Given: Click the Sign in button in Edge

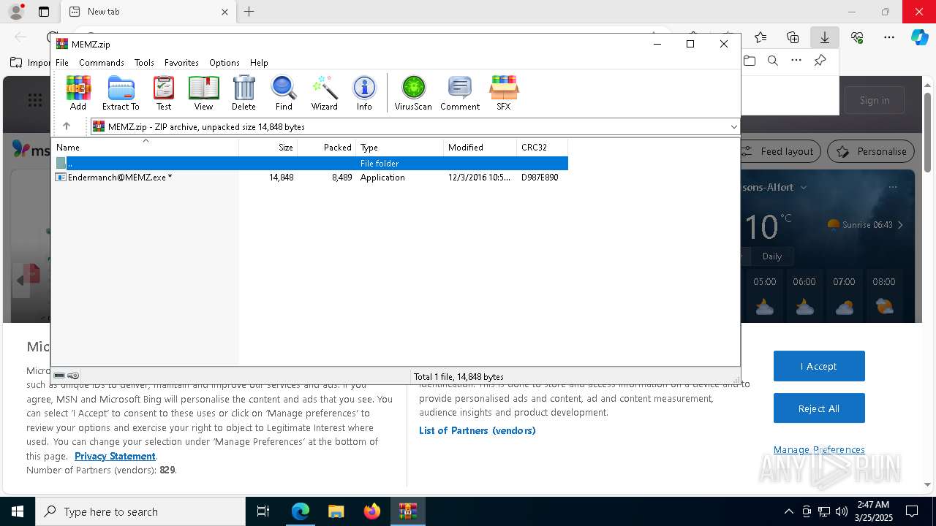Looking at the screenshot, I should [875, 100].
